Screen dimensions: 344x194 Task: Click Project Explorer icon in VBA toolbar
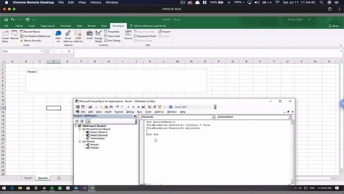pos(149,107)
